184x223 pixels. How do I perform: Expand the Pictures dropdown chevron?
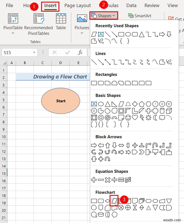[x=82, y=33]
